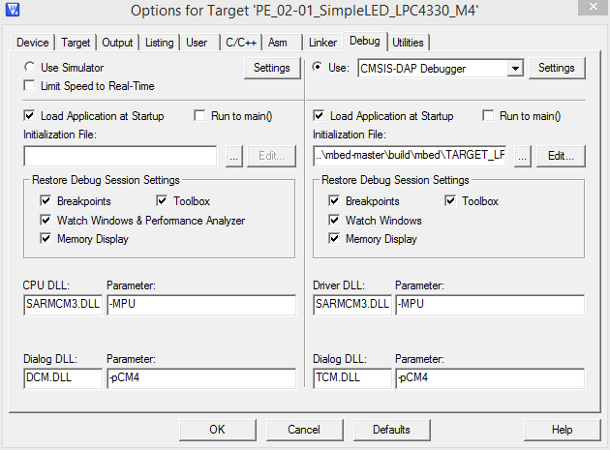610x450 pixels.
Task: Open the Utilities tab
Action: [x=408, y=43]
